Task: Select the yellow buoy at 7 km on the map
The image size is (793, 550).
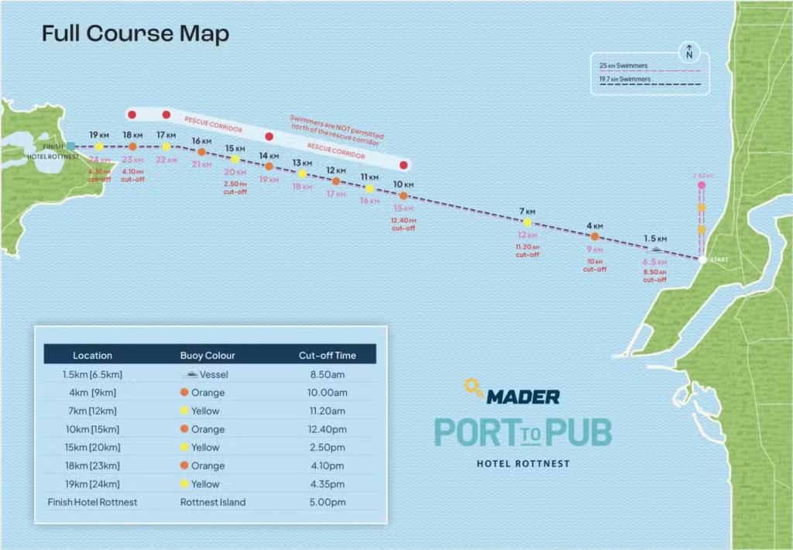Action: [527, 222]
